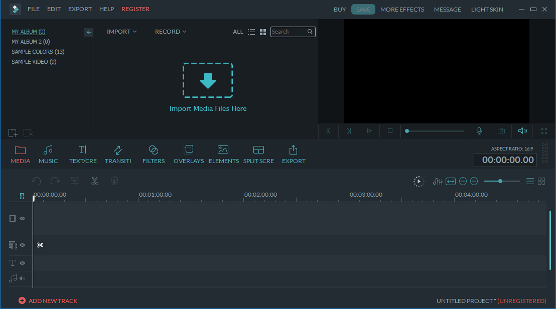Expand the RECORD dropdown

(x=171, y=32)
